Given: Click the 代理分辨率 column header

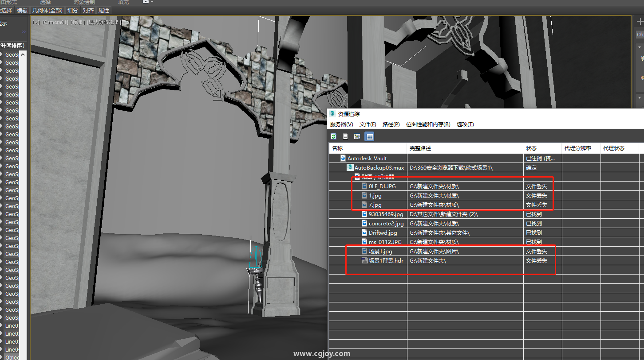Looking at the screenshot, I should tap(581, 148).
